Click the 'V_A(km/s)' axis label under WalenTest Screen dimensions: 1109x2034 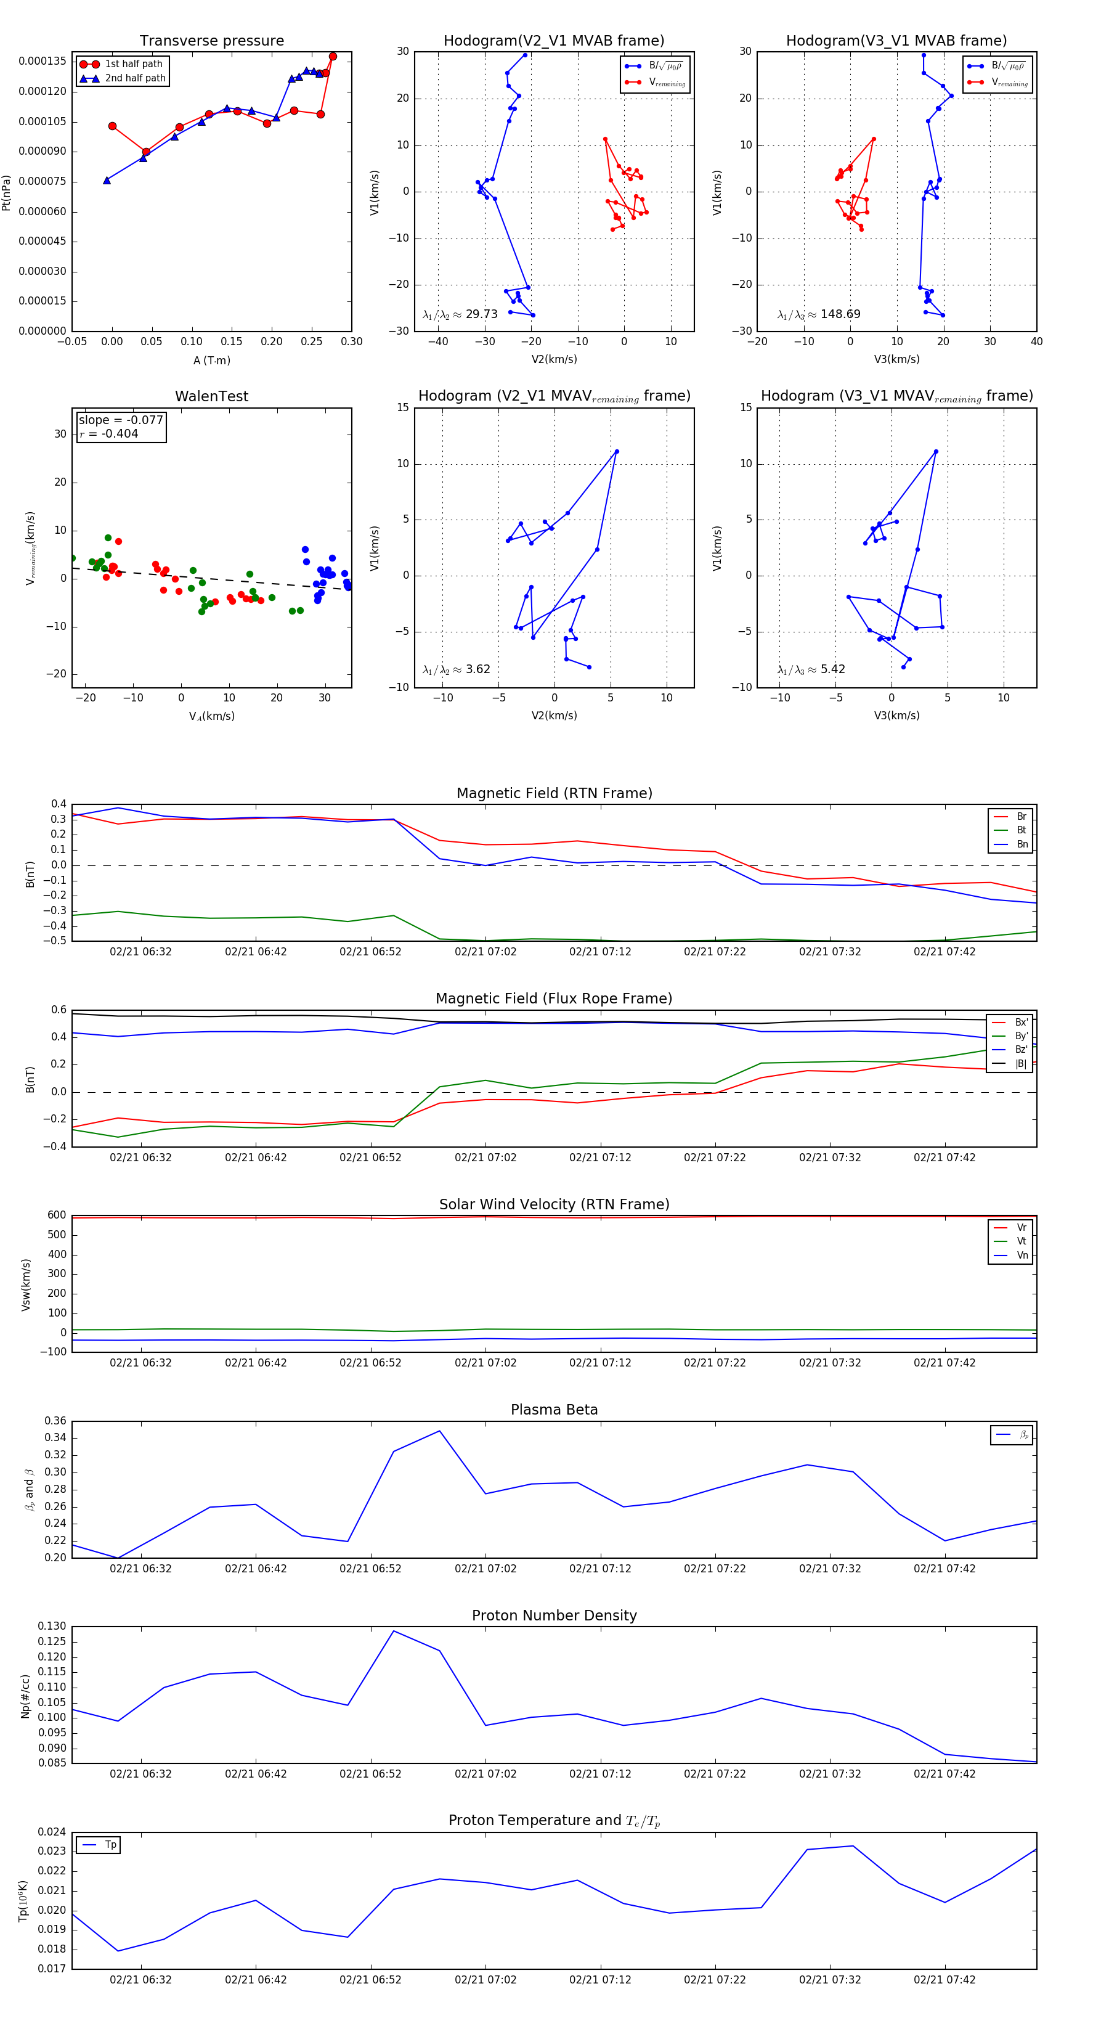(211, 716)
